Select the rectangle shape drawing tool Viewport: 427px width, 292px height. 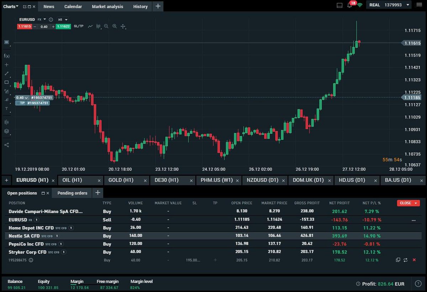pyautogui.click(x=6, y=82)
